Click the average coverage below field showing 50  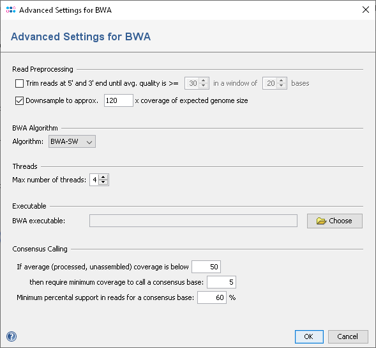tap(206, 267)
